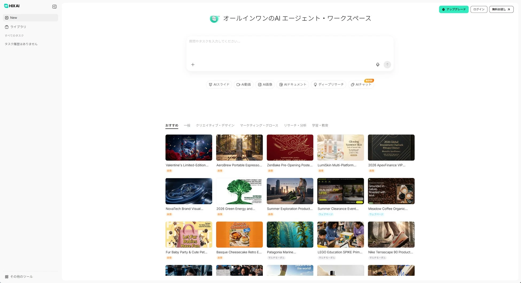Select the AIチャット chip
This screenshot has height=283, width=521.
pos(361,84)
